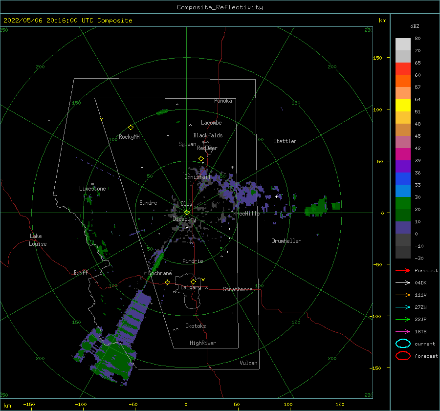Screen dimensions: 440x411
Task: Click the slate purple swatch between 10 and 0 dBZ
Action: [x=403, y=228]
